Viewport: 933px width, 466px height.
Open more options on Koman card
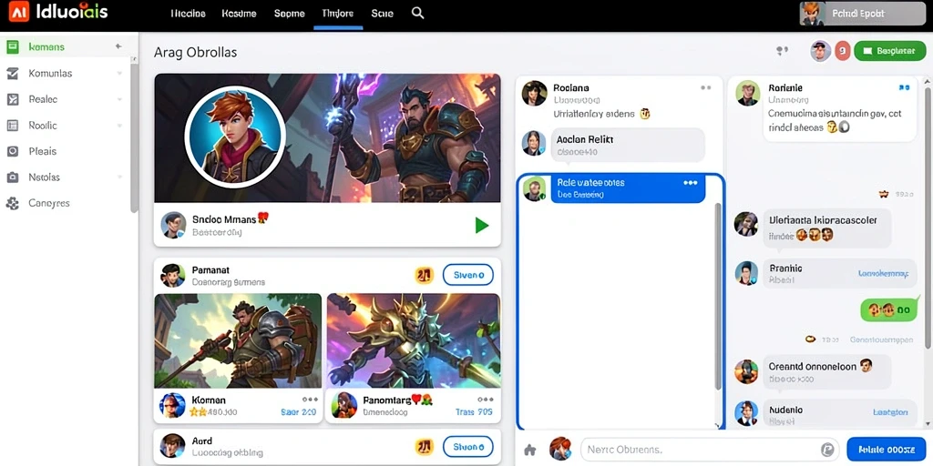pos(310,400)
